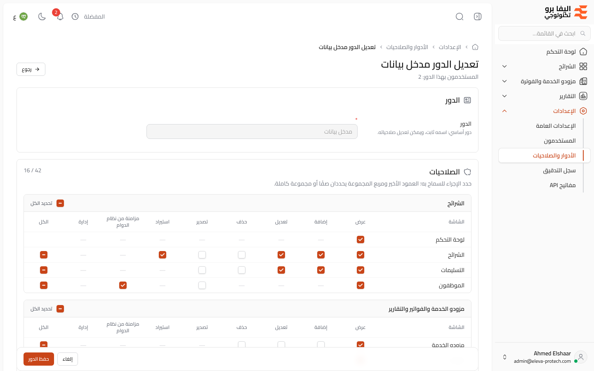
Task: Click the مزودو الخدمة والفوترة building icon
Action: pos(583,81)
